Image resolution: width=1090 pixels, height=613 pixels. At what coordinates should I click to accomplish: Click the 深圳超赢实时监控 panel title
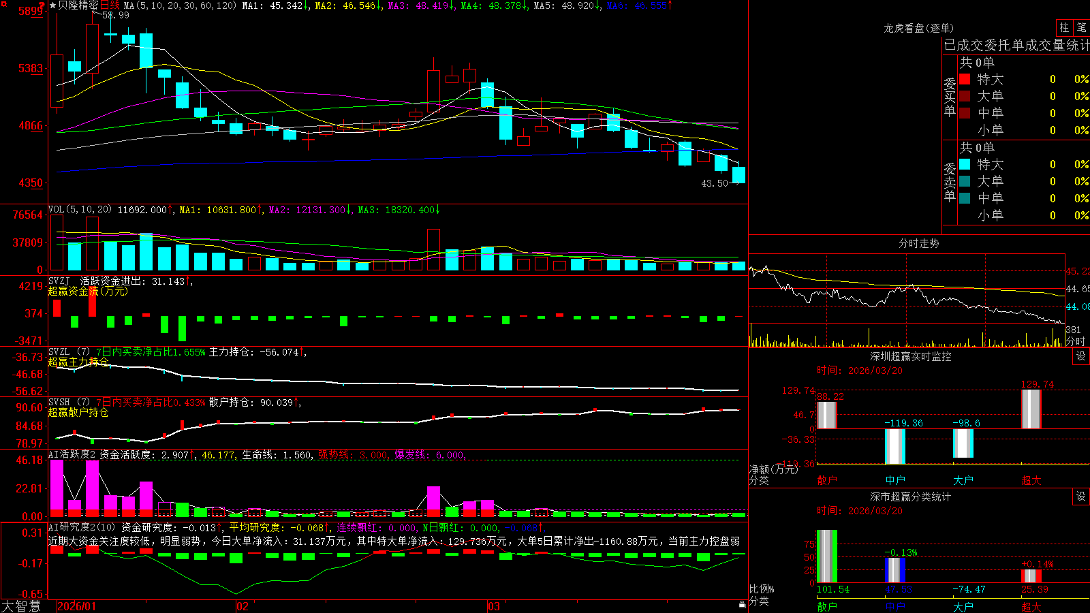tap(911, 356)
